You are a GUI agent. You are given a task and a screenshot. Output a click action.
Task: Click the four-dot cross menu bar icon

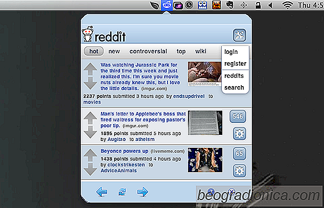244,5
